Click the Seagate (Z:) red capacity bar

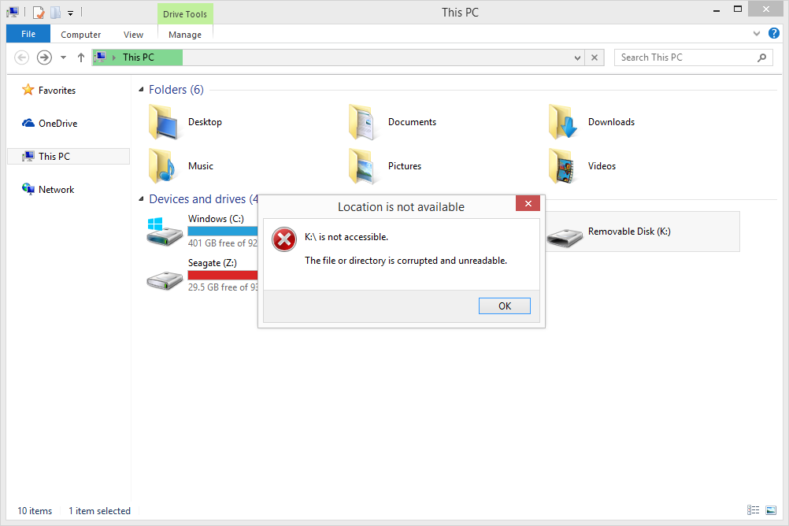222,275
